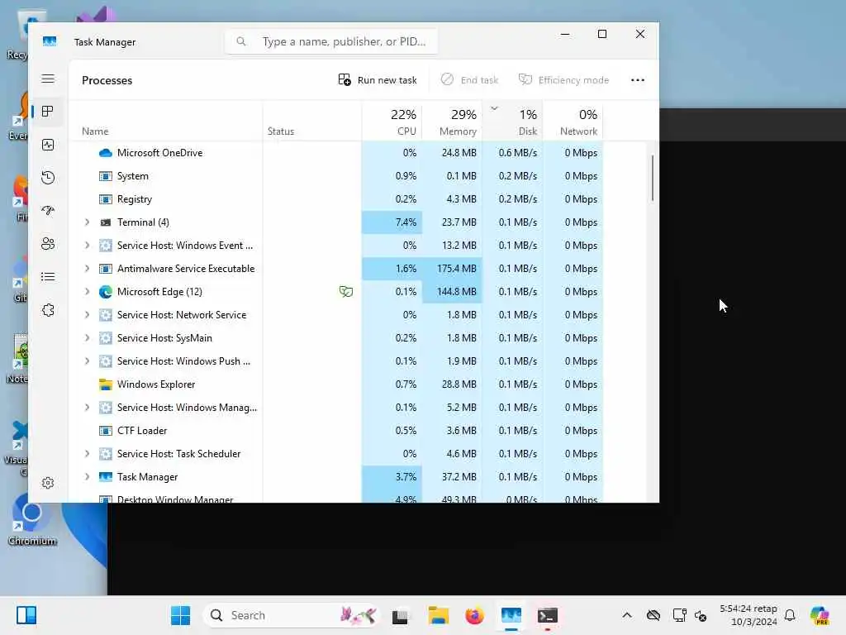Select the Microsoft OneDrive process name
846x635 pixels.
pyautogui.click(x=159, y=153)
